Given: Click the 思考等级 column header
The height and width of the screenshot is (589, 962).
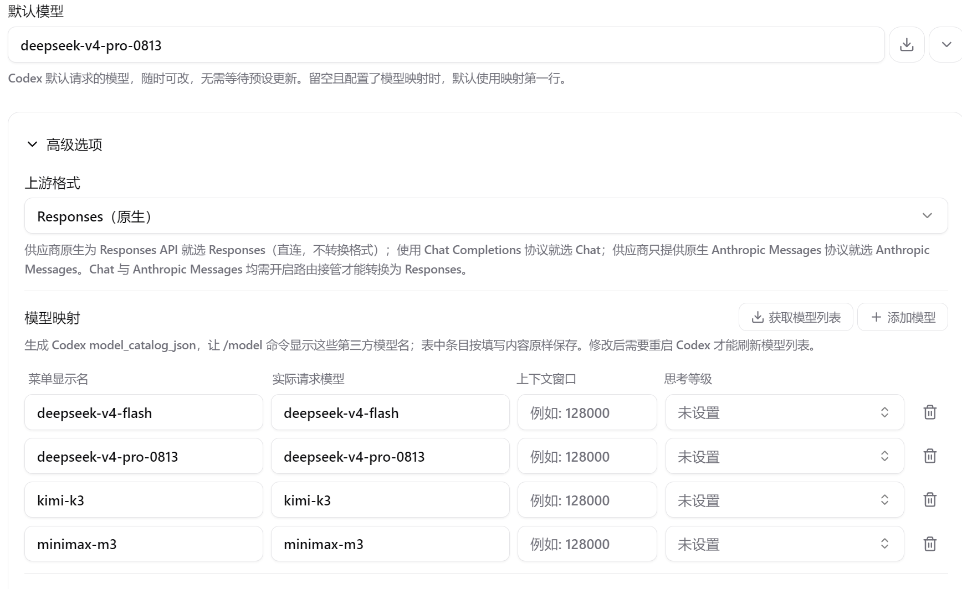Looking at the screenshot, I should click(x=688, y=379).
